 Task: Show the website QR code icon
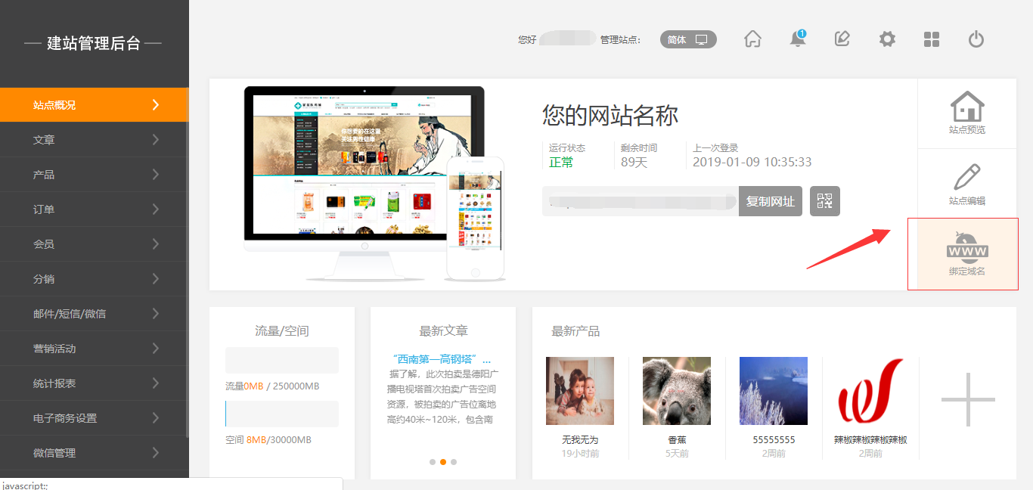(824, 201)
